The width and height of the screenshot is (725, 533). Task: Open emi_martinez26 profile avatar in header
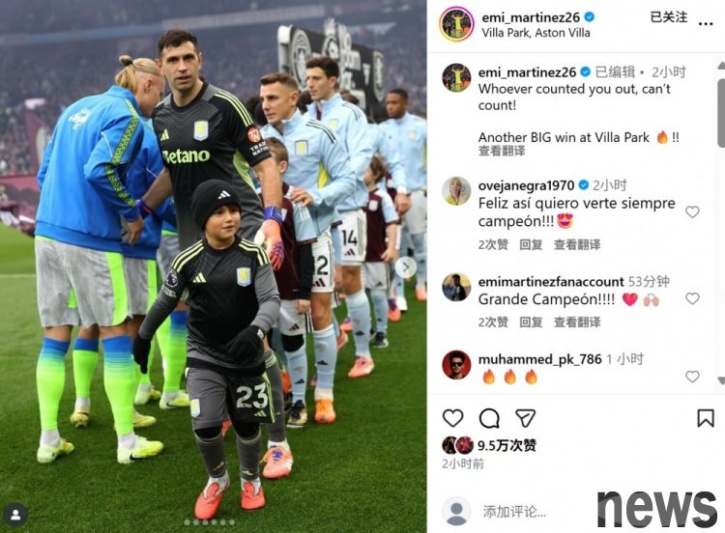(456, 23)
